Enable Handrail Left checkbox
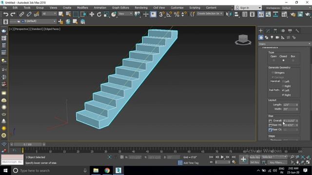 (283, 82)
